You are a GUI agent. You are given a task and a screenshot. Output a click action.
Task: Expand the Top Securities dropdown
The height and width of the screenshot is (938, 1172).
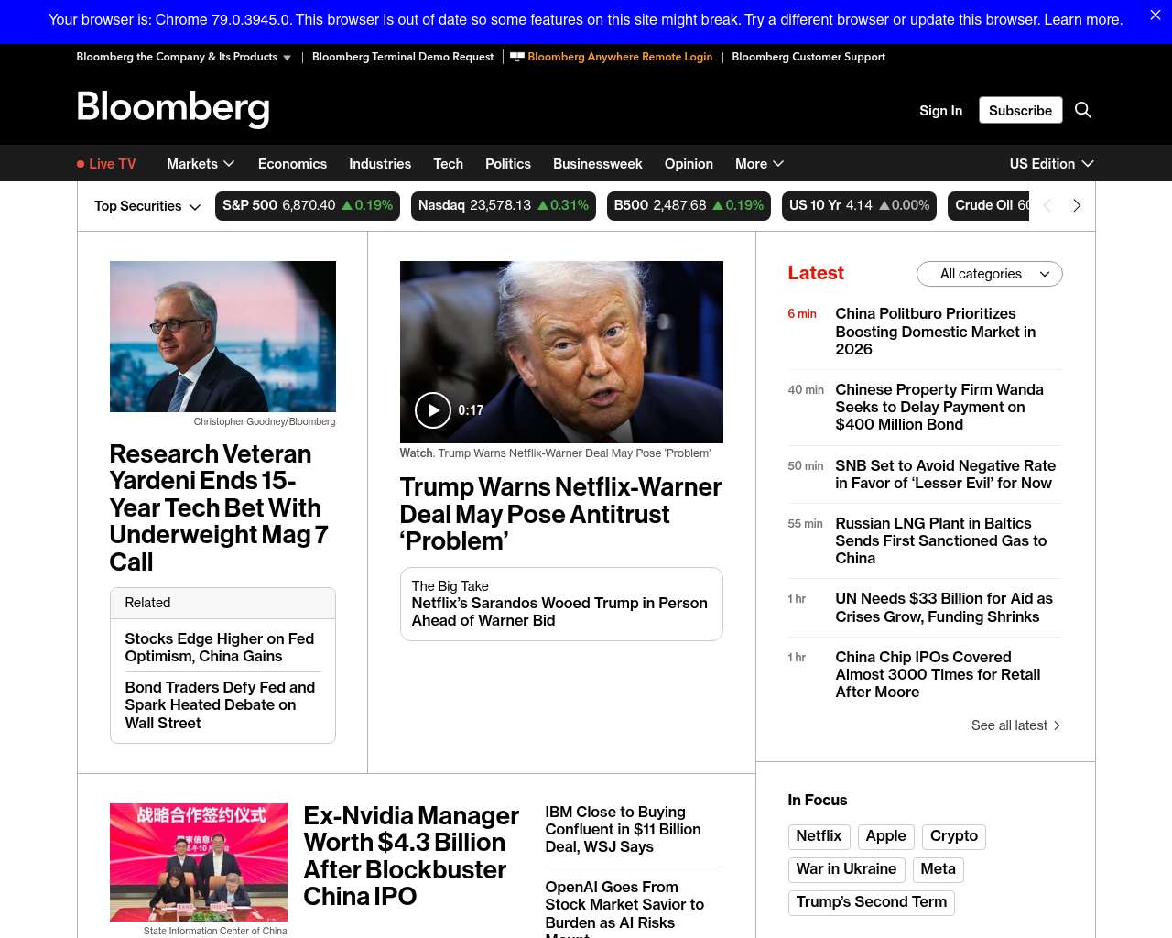(x=146, y=206)
